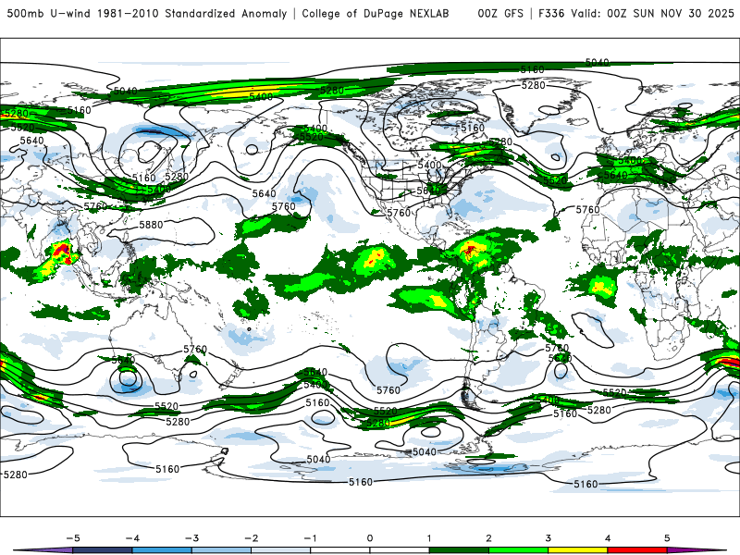Click the "5760" contour label over southern Australia
The image size is (740, 555).
click(x=195, y=350)
